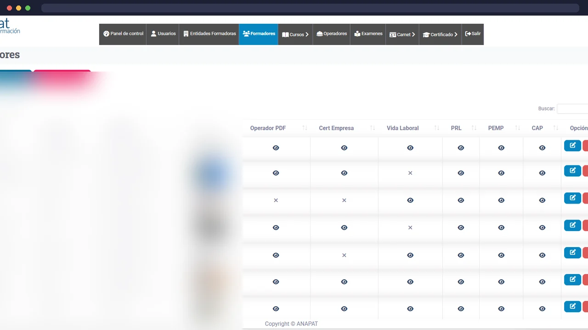Navigate to Examenes

tap(368, 34)
